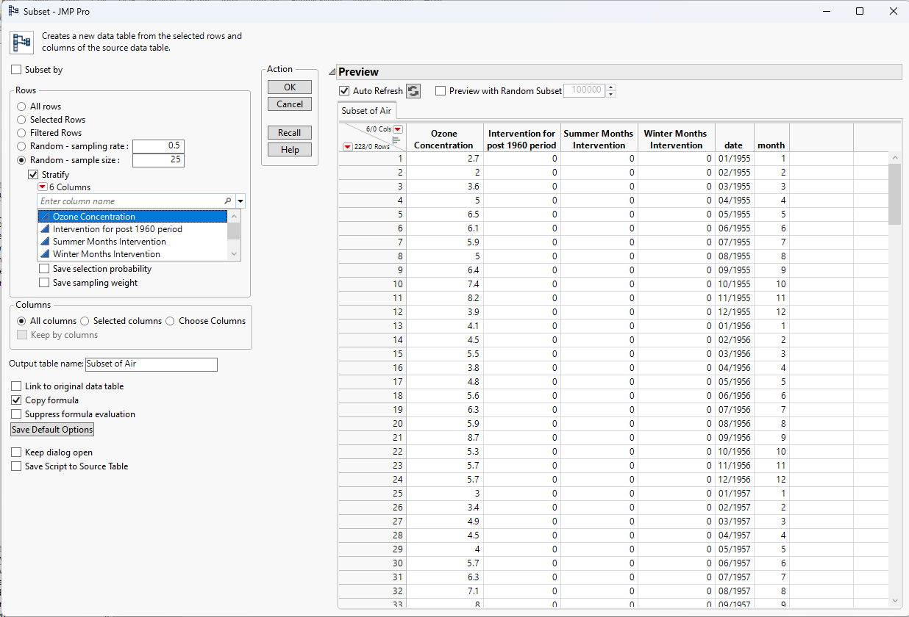Select Winter Months Intervention in column list

[107, 254]
